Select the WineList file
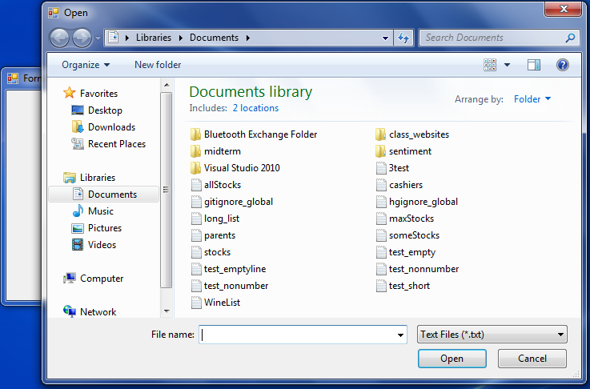The height and width of the screenshot is (389, 590). click(215, 303)
